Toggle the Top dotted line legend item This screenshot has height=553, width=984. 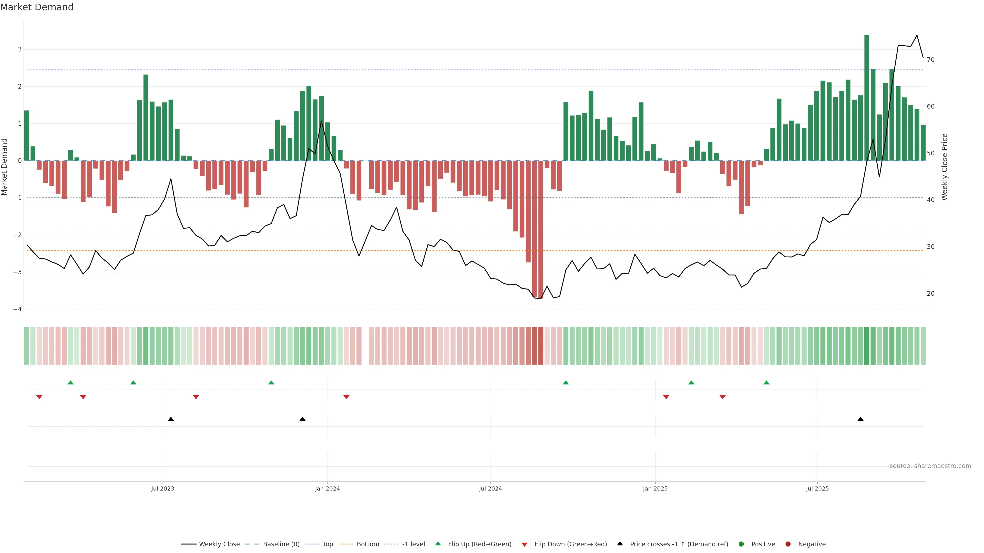327,544
